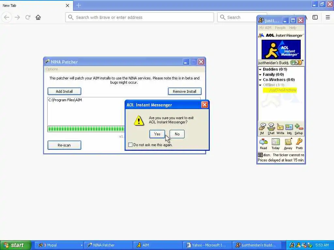
Task: Collapse the Co-Workers (0/0) group
Action: [260, 80]
